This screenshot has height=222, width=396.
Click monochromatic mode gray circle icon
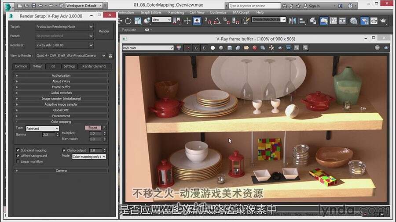click(x=221, y=48)
